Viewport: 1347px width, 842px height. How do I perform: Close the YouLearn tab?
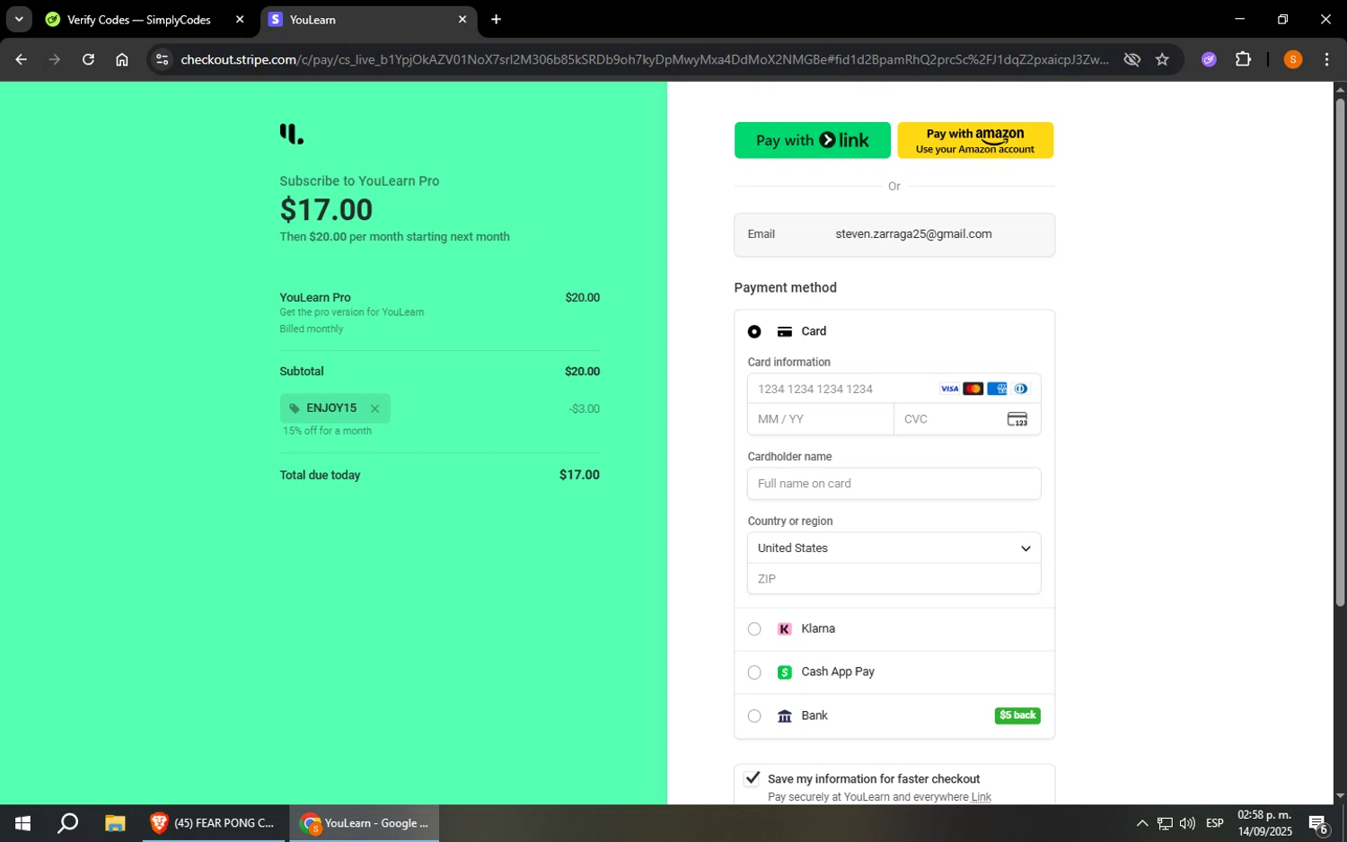coord(462,20)
